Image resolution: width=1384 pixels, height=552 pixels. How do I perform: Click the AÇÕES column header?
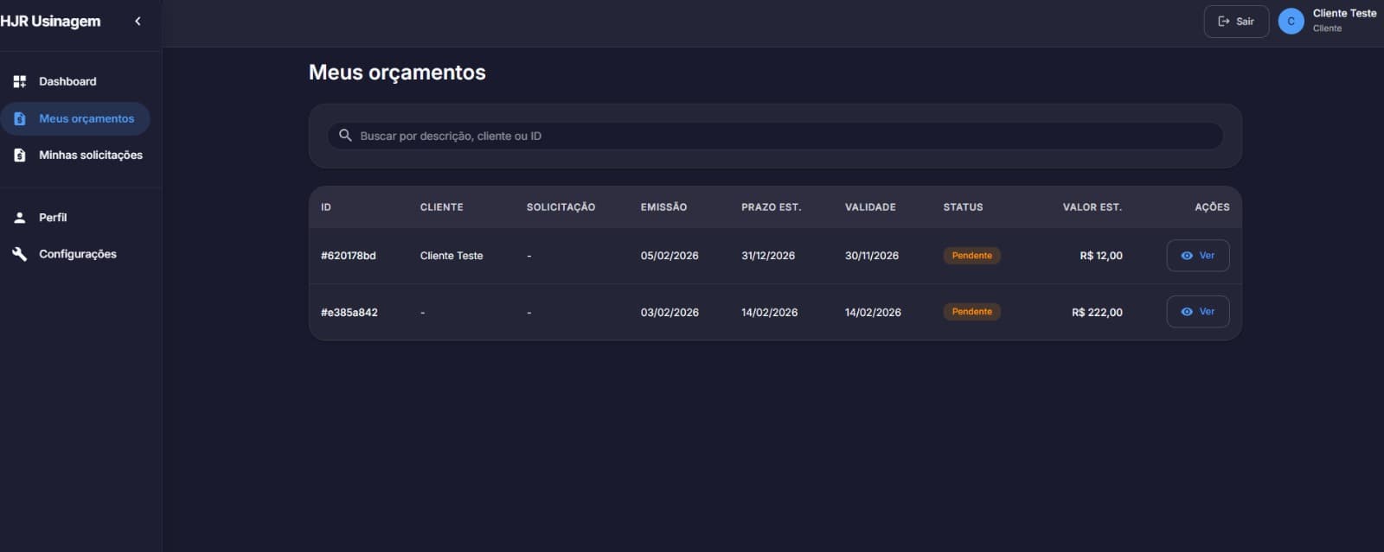(x=1212, y=207)
